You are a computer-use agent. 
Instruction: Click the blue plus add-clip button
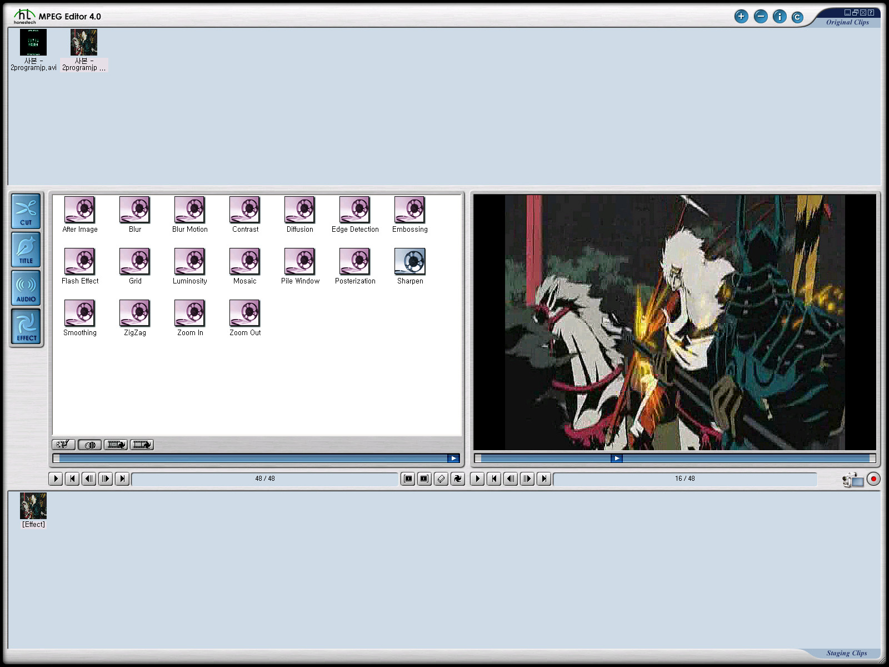coord(741,17)
